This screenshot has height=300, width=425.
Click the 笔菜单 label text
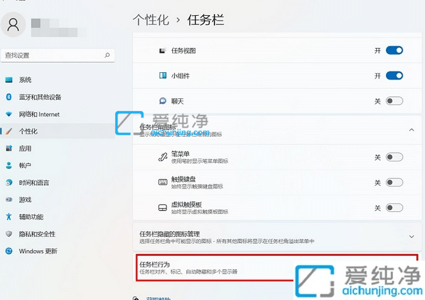coord(180,154)
